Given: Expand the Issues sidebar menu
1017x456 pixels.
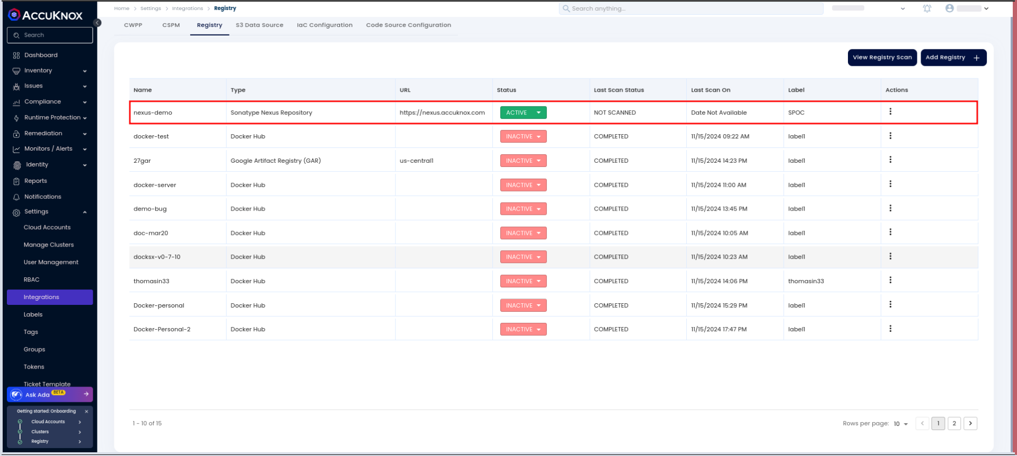Looking at the screenshot, I should [x=85, y=86].
